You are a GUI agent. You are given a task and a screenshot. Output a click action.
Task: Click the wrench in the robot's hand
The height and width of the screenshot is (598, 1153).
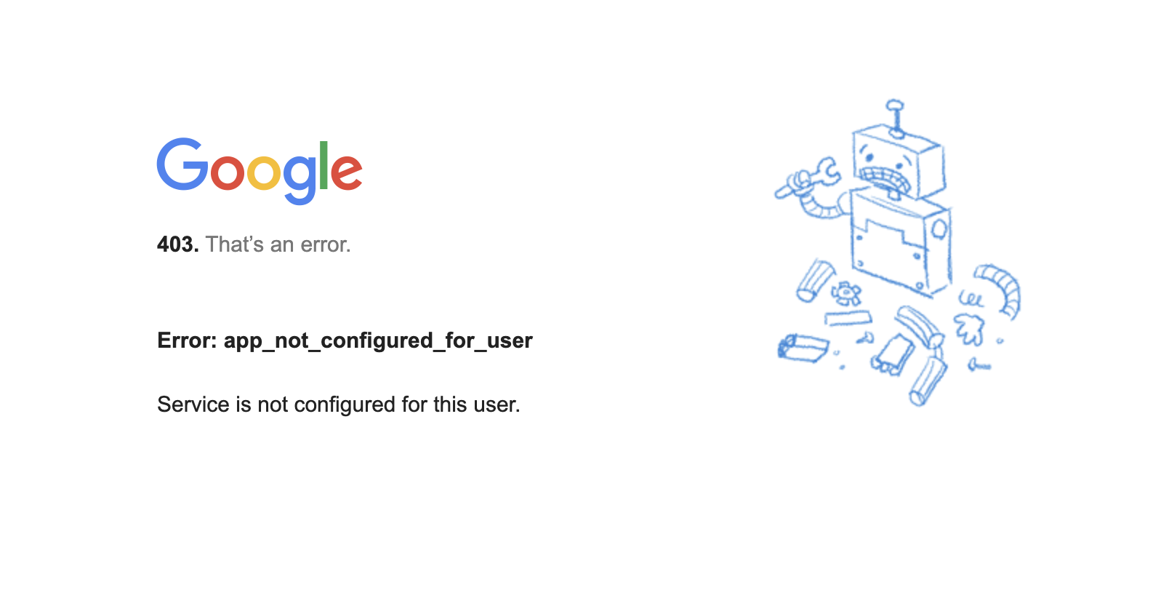[x=808, y=178]
